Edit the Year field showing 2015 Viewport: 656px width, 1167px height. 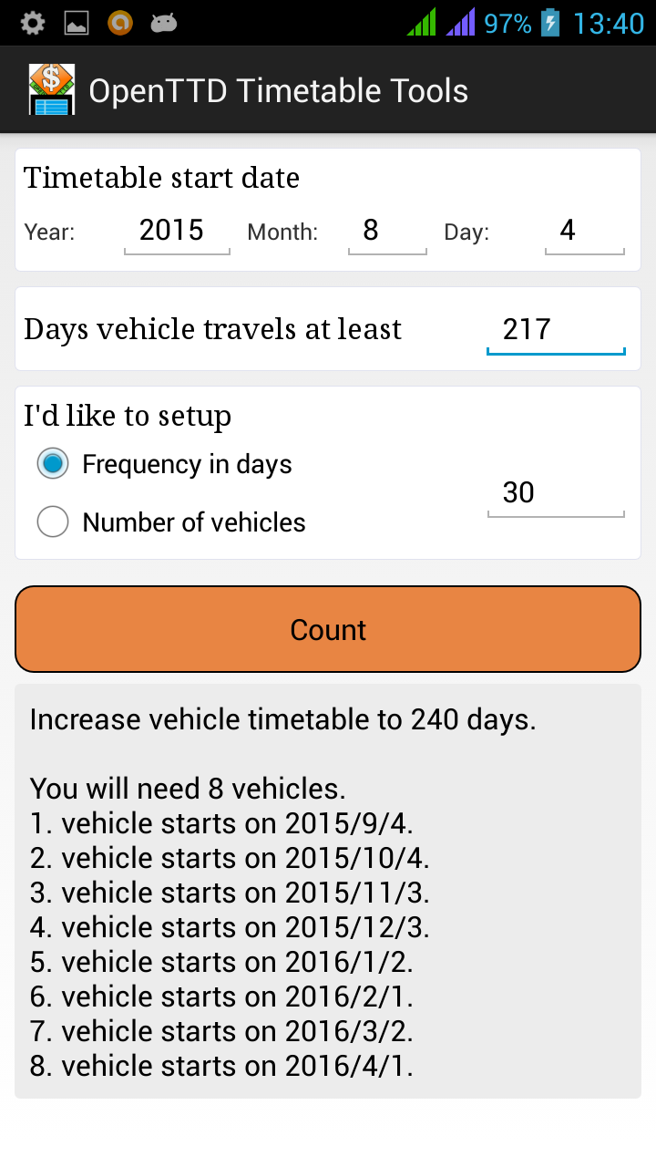point(177,232)
